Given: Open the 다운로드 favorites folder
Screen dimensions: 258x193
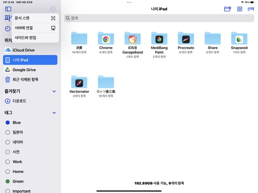Looking at the screenshot, I should [30, 101].
